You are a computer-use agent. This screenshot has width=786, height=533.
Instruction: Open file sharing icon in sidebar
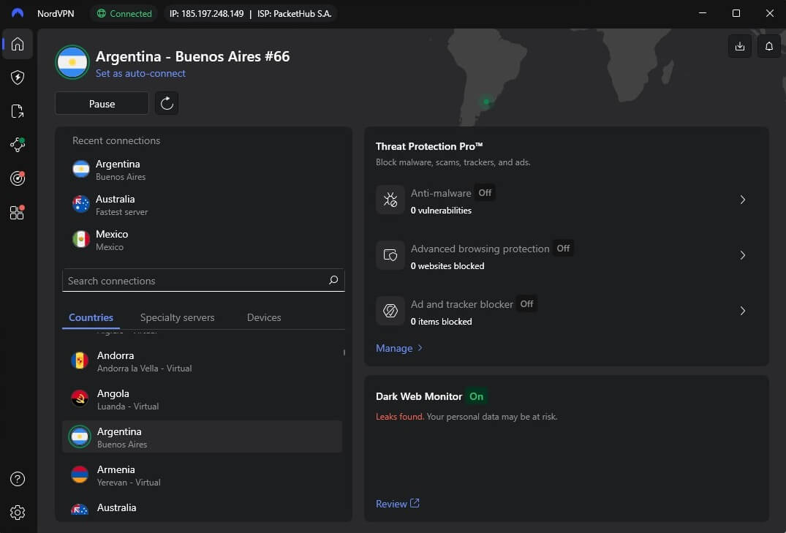[17, 111]
